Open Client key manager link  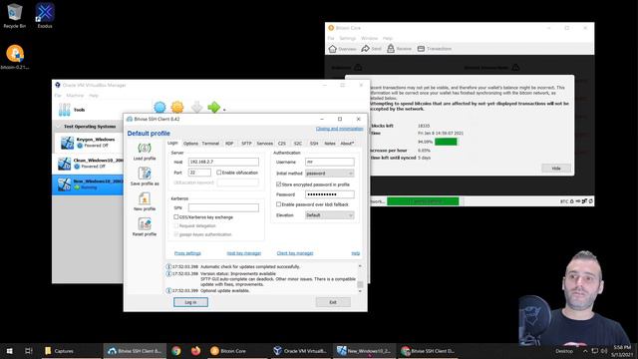[295, 253]
